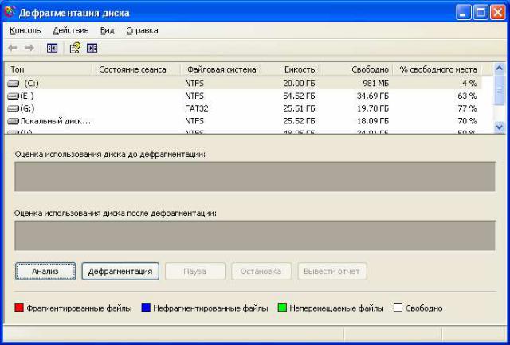Maximize the Дефрагментация диска window
Screen dimensions: 510x345
tap(481, 13)
